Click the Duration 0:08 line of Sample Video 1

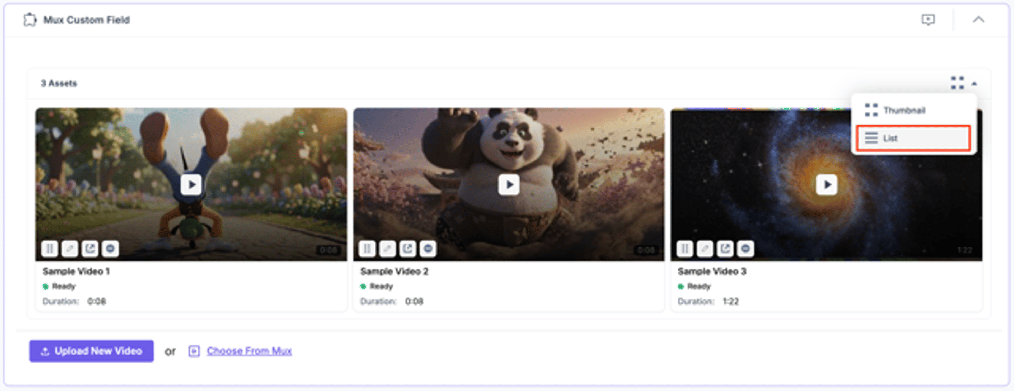pyautogui.click(x=74, y=301)
